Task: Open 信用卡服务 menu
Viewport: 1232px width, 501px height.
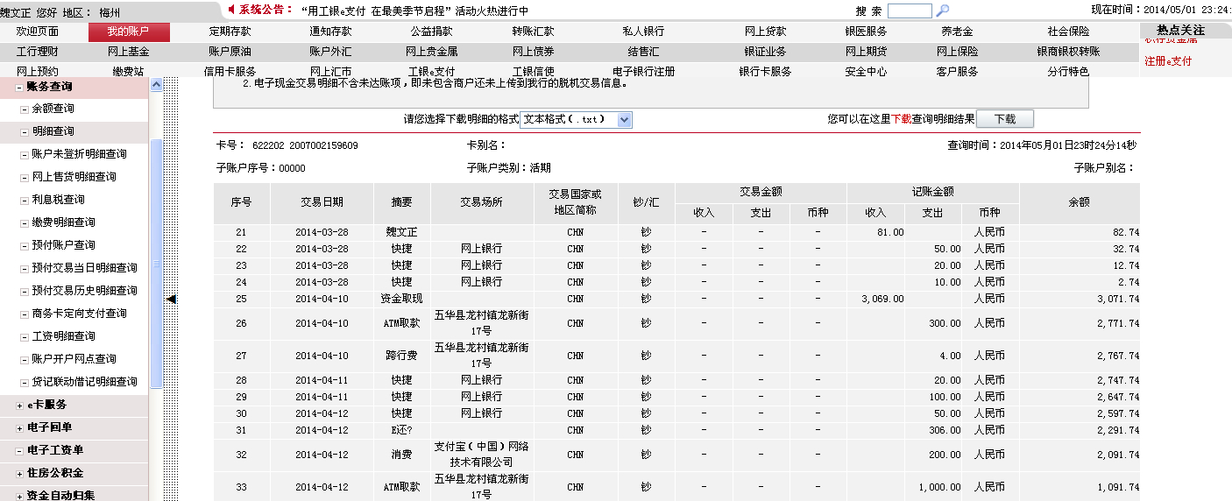Action: (x=230, y=72)
